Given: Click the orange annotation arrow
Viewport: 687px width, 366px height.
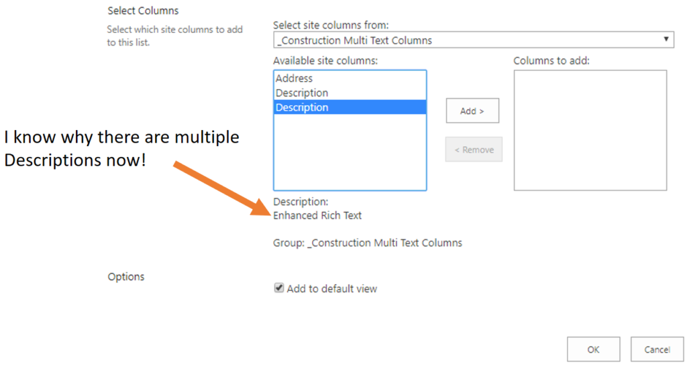Looking at the screenshot, I should click(223, 188).
